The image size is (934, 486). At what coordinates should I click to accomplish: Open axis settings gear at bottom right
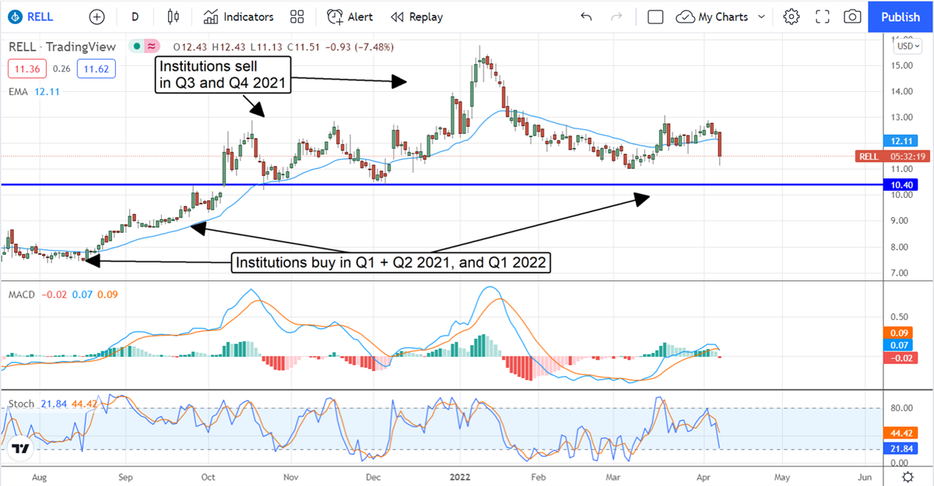(908, 476)
